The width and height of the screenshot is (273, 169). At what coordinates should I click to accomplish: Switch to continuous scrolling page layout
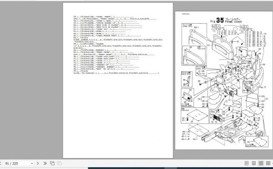tap(254, 163)
